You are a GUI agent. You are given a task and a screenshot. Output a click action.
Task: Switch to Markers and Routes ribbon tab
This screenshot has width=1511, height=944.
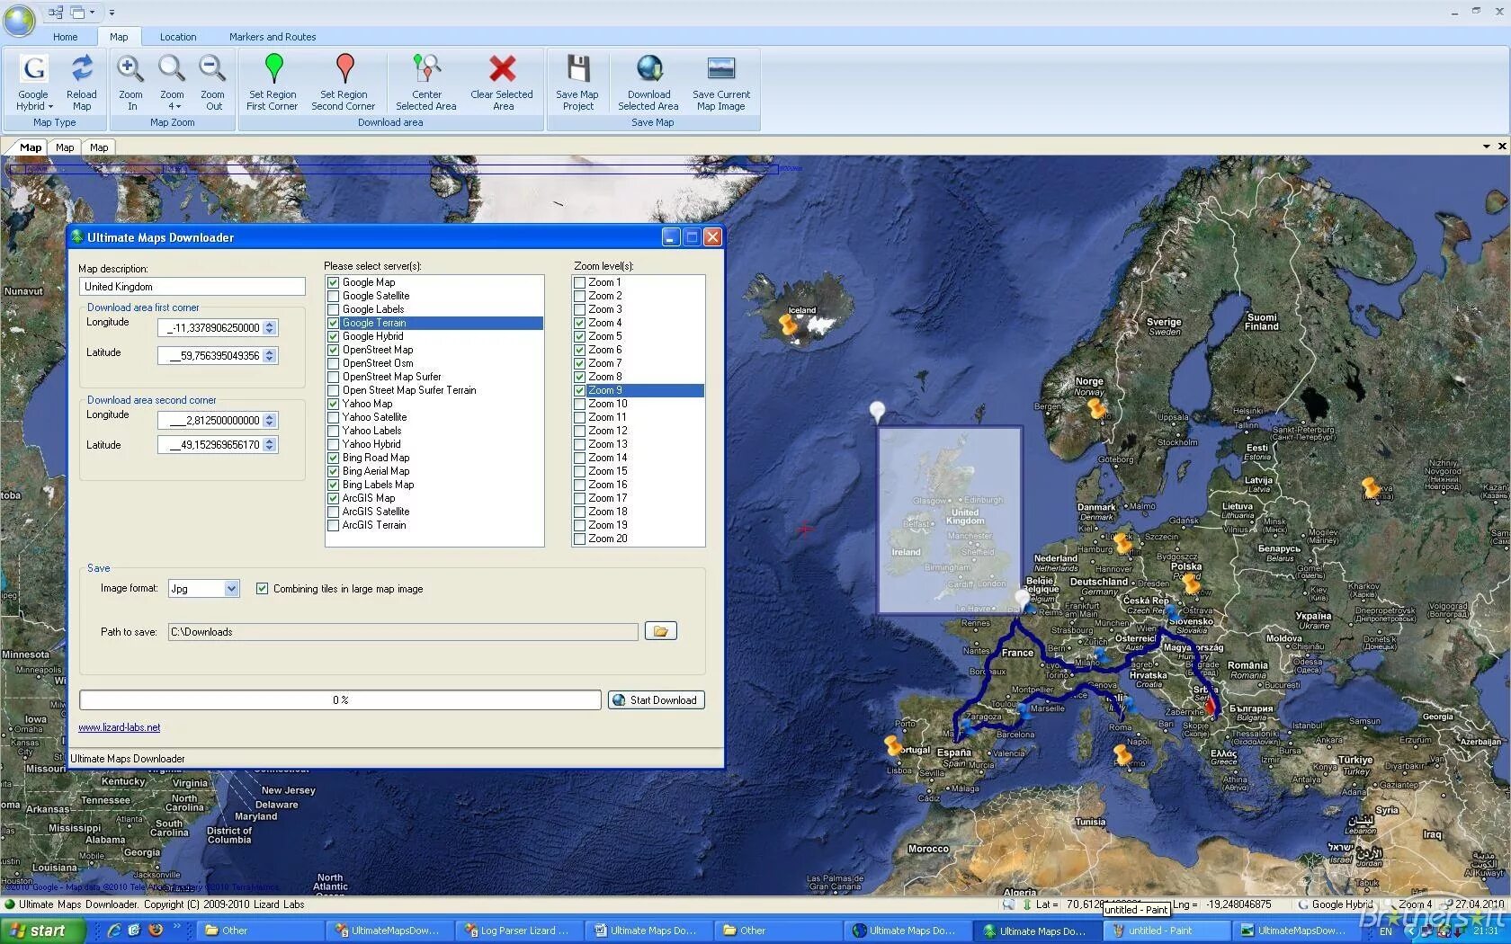pyautogui.click(x=273, y=37)
